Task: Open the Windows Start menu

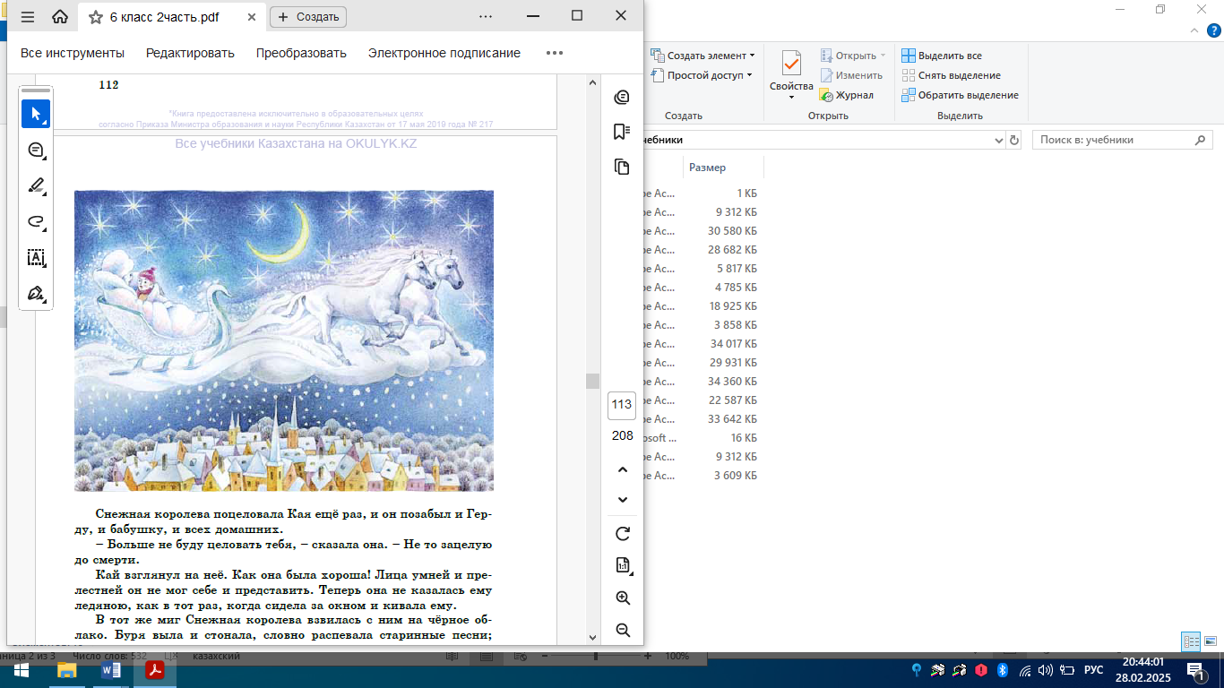Action: tap(21, 670)
